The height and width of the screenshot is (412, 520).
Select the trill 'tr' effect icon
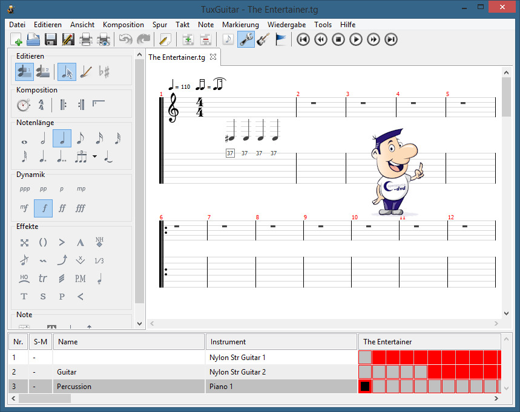pyautogui.click(x=43, y=278)
